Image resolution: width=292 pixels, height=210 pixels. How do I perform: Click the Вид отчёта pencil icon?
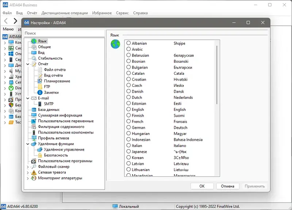pos(40,75)
